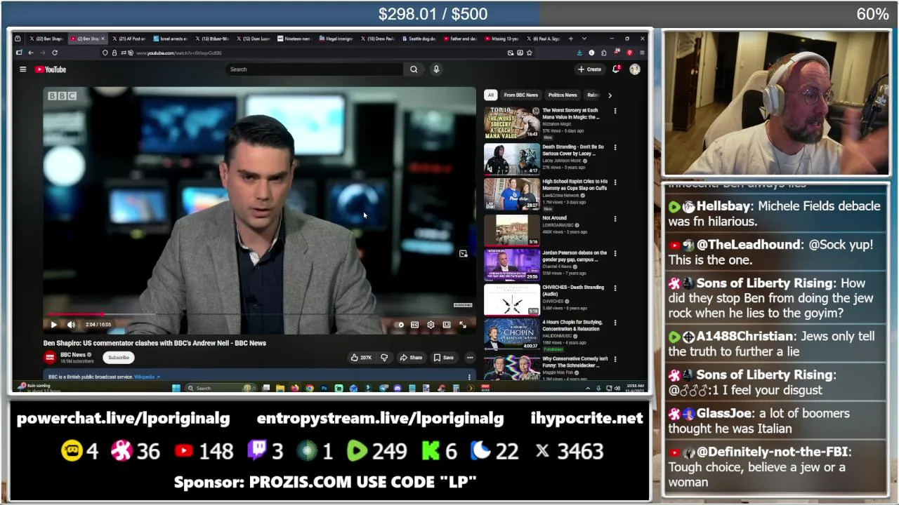The width and height of the screenshot is (899, 505).
Task: Play the paused Ben Shapiro video
Action: pyautogui.click(x=54, y=325)
